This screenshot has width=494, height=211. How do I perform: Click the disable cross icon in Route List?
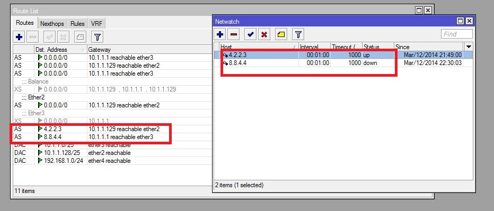coord(63,38)
